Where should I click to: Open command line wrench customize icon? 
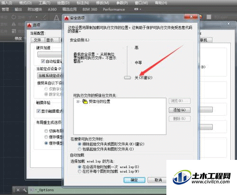click(25, 190)
